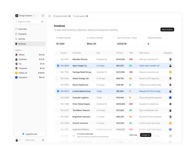Image resolution: width=196 pixels, height=156 pixels.
Task: Collapse sidebar using the panel icon
Action: pyautogui.click(x=43, y=16)
